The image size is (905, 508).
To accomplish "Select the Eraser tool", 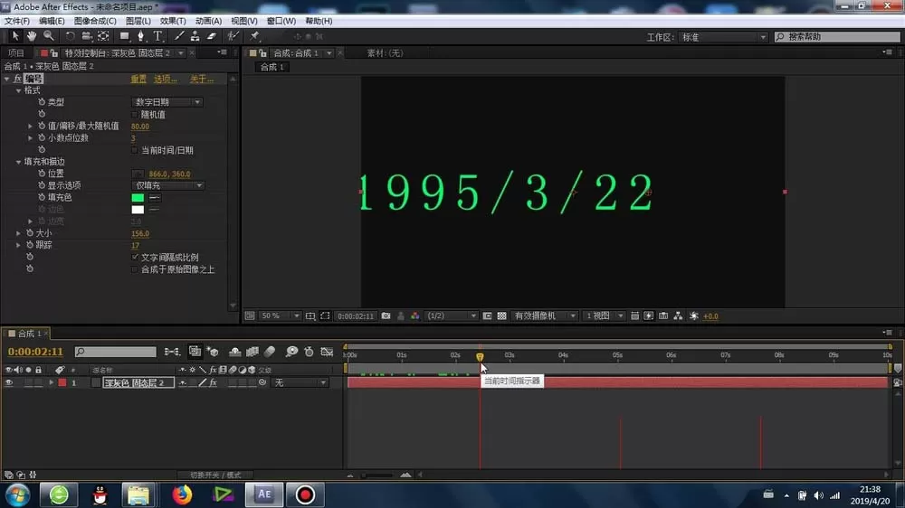I will [x=211, y=36].
